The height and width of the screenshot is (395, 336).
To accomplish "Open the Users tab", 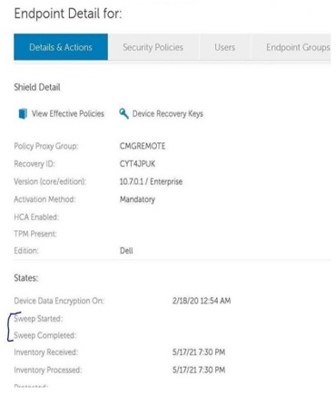I will pos(224,47).
